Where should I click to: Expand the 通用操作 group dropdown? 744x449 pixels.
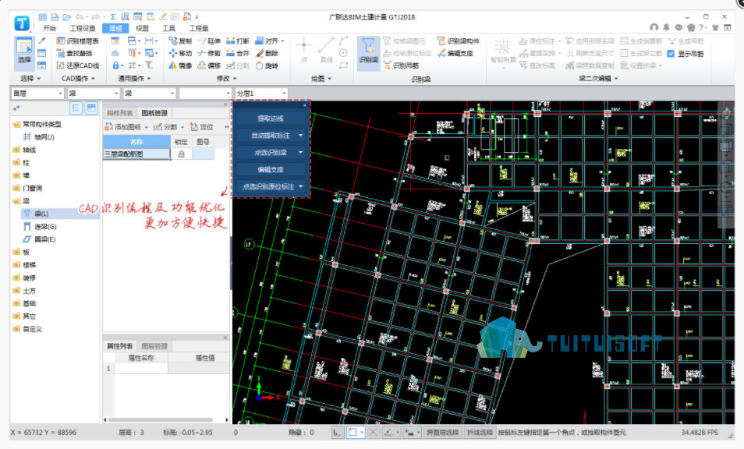pyautogui.click(x=149, y=78)
